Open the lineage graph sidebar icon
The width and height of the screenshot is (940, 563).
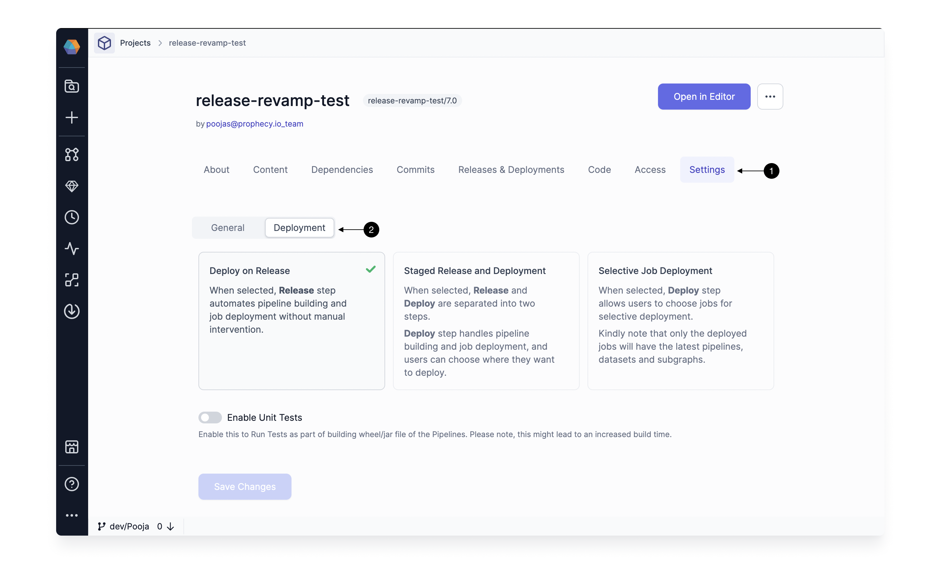point(71,154)
